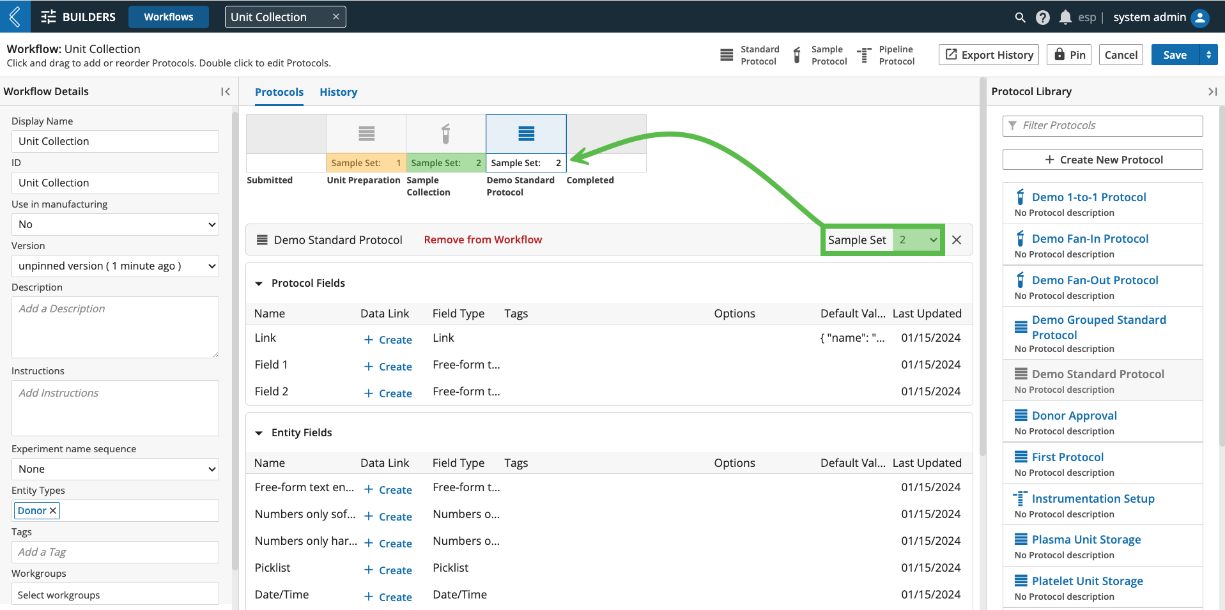Click the Filter Protocols search field
The width and height of the screenshot is (1225, 610).
pos(1103,126)
